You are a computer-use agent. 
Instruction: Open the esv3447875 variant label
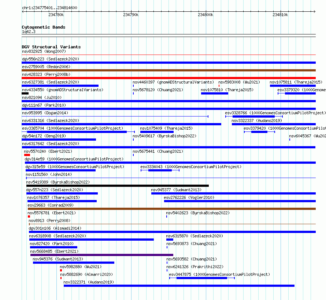pyautogui.click(x=219, y=274)
